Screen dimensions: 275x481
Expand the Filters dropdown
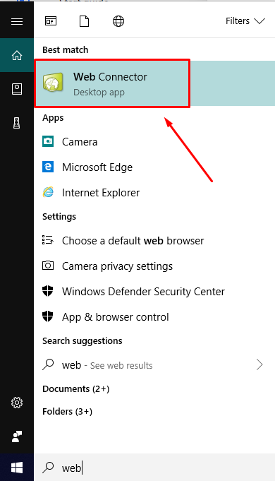tap(245, 21)
